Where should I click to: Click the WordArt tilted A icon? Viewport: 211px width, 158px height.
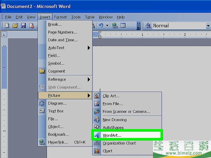[97, 135]
